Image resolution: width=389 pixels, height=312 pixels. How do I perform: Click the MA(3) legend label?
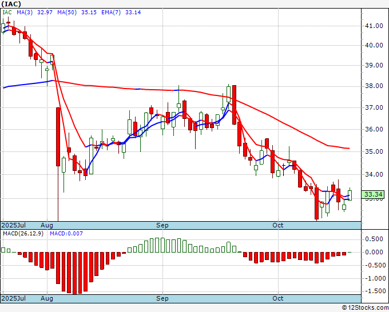[x=25, y=12]
